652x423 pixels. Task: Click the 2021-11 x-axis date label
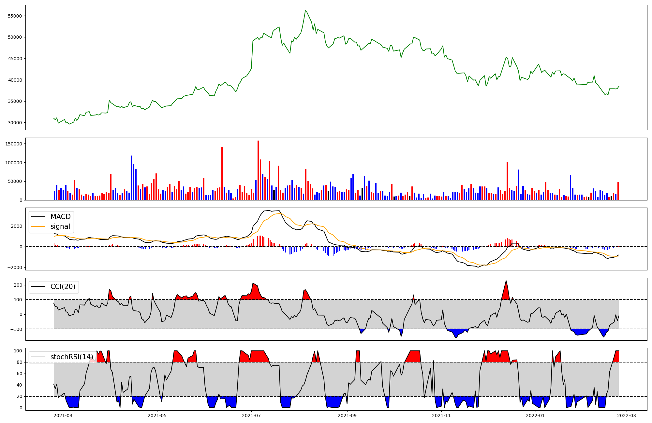point(441,416)
